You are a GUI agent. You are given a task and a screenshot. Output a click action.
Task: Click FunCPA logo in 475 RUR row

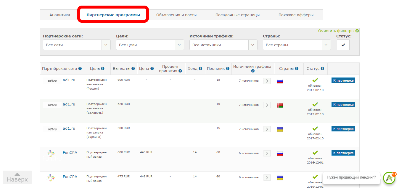click(51, 178)
